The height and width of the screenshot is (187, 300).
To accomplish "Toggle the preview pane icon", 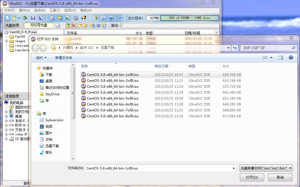I will [x=281, y=58].
